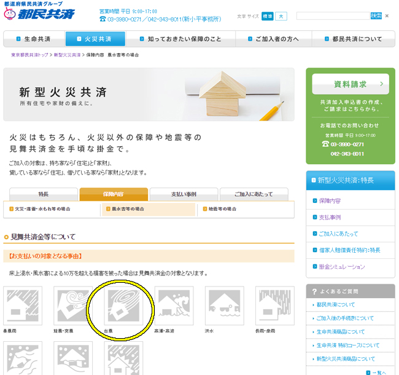Open the 掛金シミュレーション sidebar link

click(x=341, y=267)
